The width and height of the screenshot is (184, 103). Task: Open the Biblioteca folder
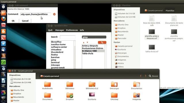point(70,85)
